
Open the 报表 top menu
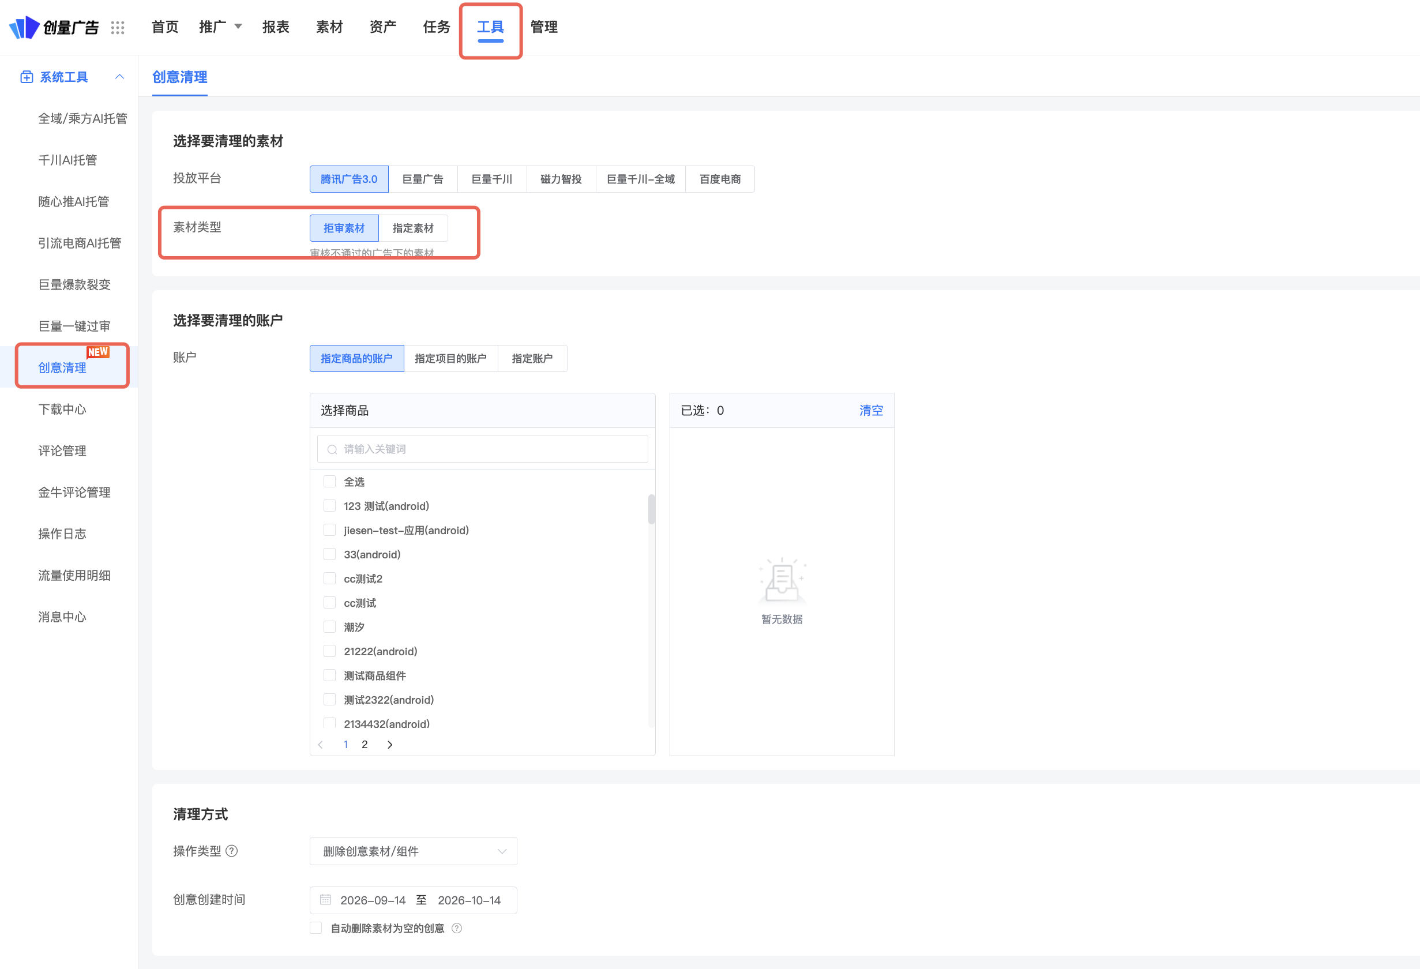click(276, 27)
